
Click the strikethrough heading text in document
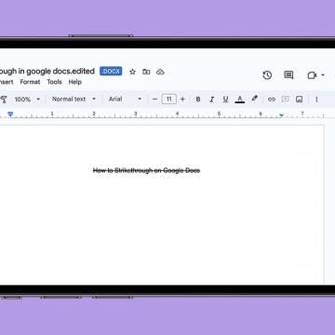coord(147,170)
